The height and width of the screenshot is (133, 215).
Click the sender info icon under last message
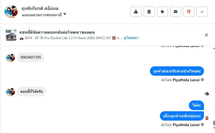(202, 125)
